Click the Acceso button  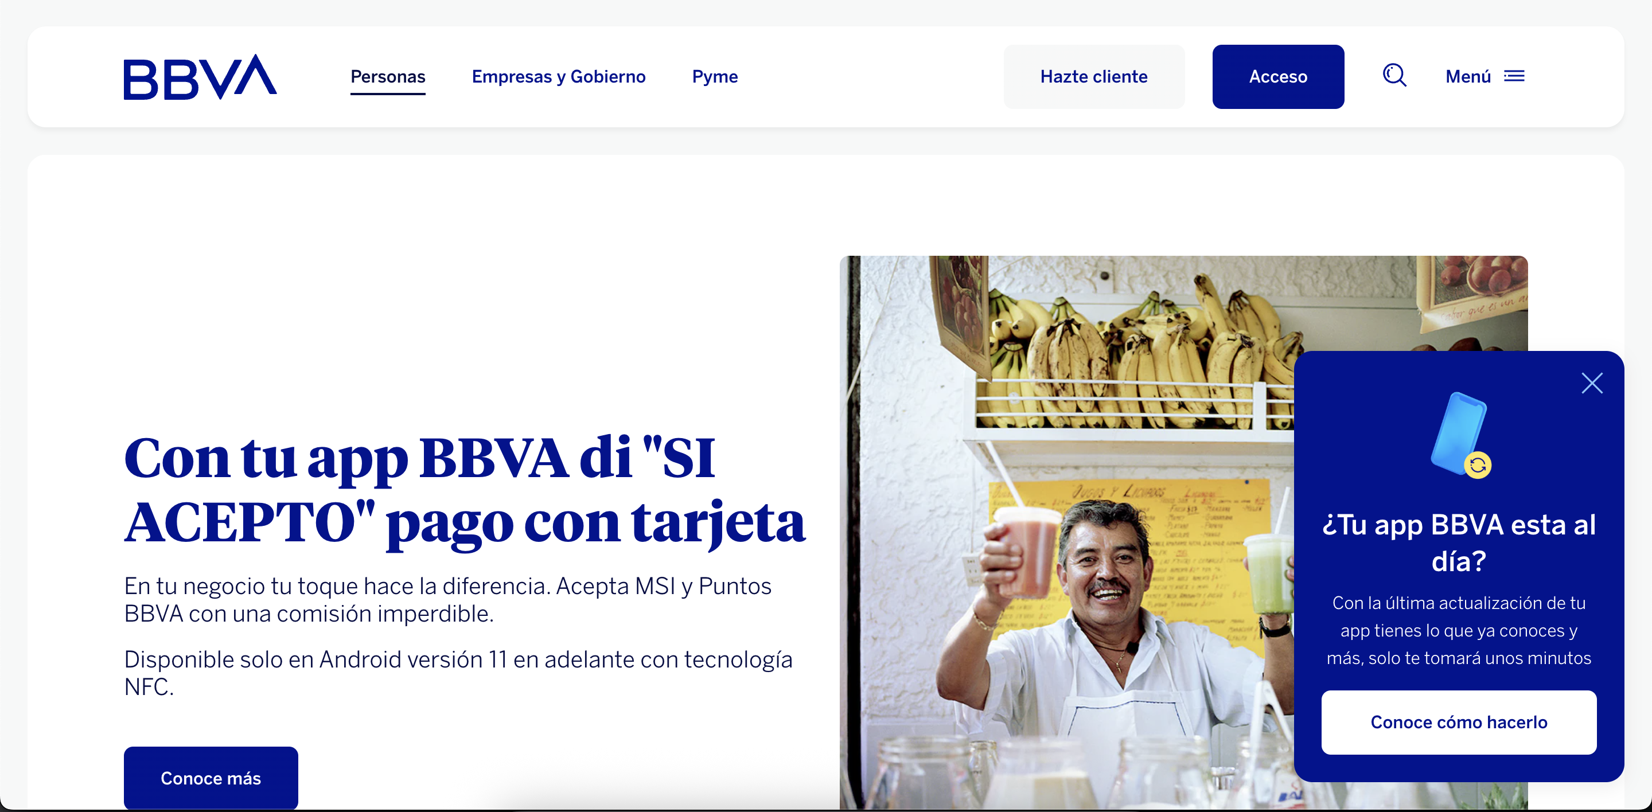[x=1277, y=77]
